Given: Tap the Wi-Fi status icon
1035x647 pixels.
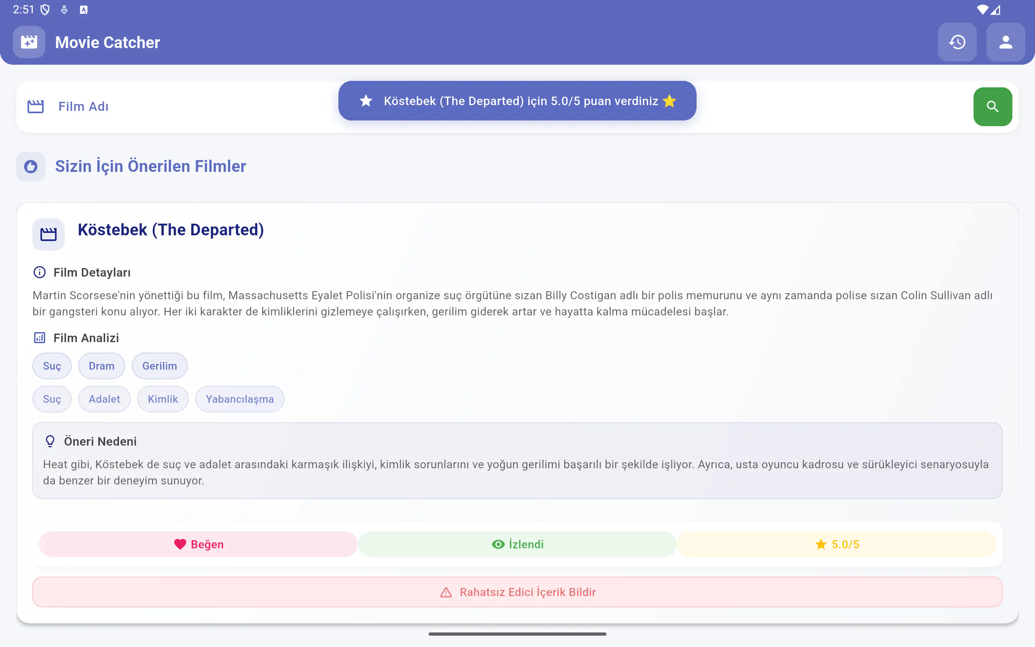Looking at the screenshot, I should (x=982, y=9).
